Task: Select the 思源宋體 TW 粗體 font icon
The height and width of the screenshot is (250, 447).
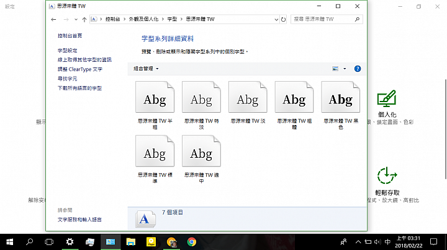Action: point(294,97)
